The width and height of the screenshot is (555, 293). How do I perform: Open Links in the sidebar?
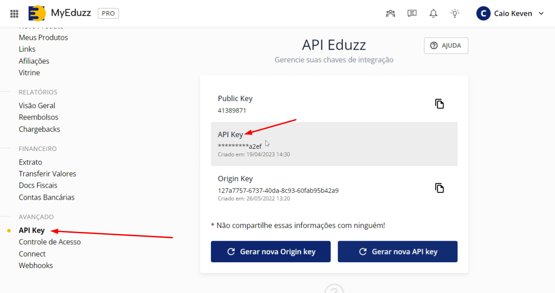(27, 49)
